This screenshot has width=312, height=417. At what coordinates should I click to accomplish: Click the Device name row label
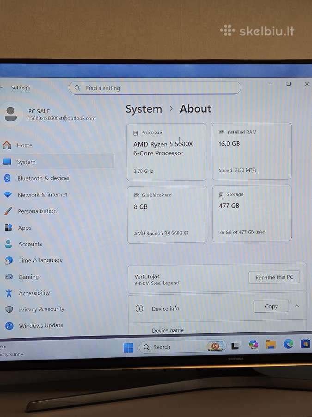point(168,330)
